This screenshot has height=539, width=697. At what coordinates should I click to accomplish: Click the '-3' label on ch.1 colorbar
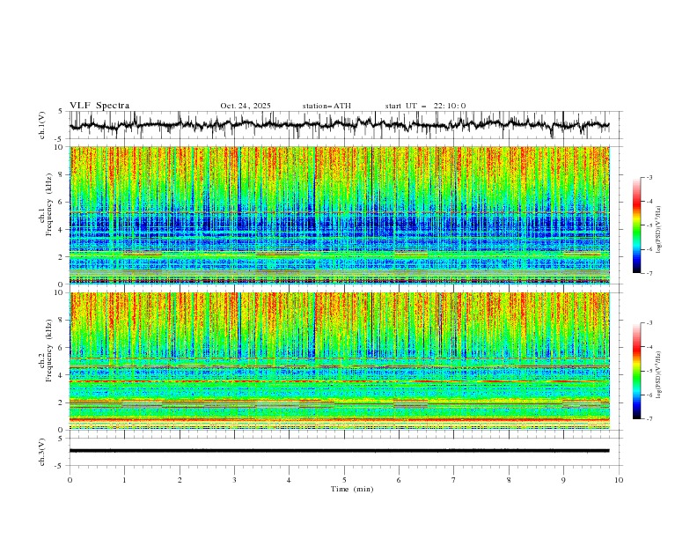tap(649, 177)
